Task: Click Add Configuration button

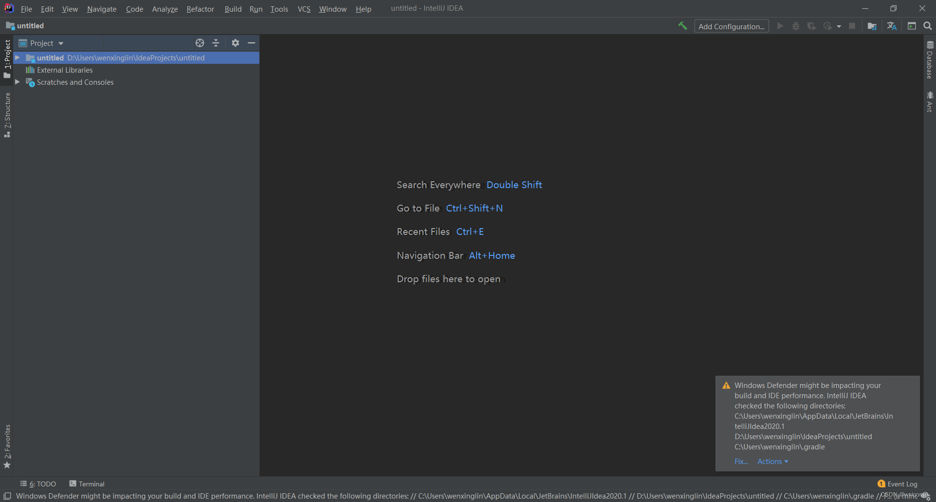Action: tap(731, 26)
